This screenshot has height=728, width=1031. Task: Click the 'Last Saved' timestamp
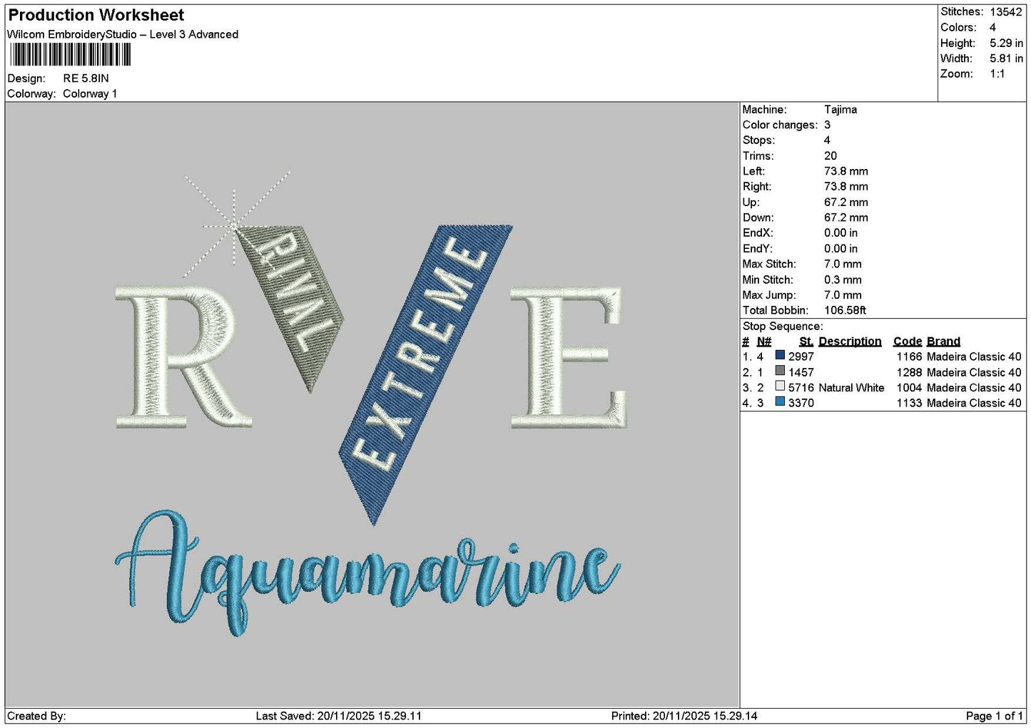pos(339,716)
